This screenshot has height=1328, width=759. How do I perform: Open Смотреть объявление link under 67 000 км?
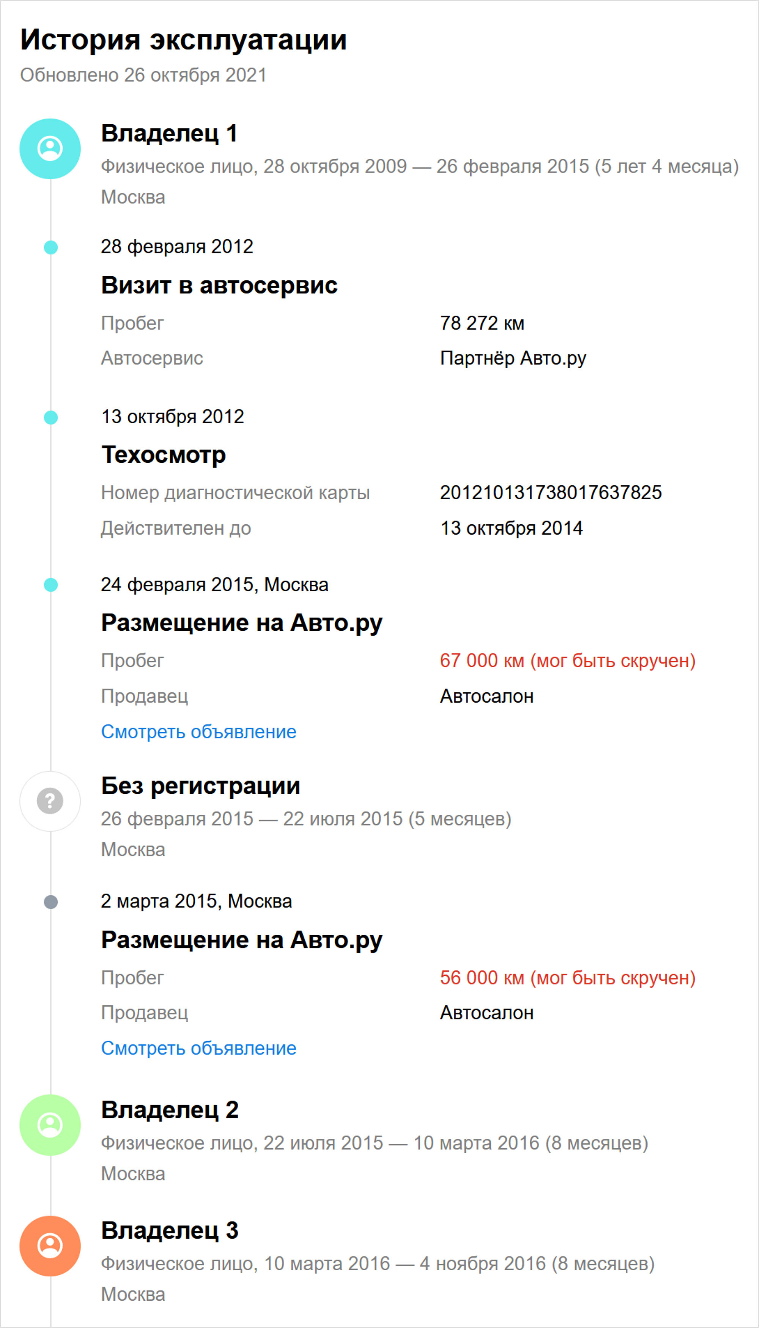point(198,732)
